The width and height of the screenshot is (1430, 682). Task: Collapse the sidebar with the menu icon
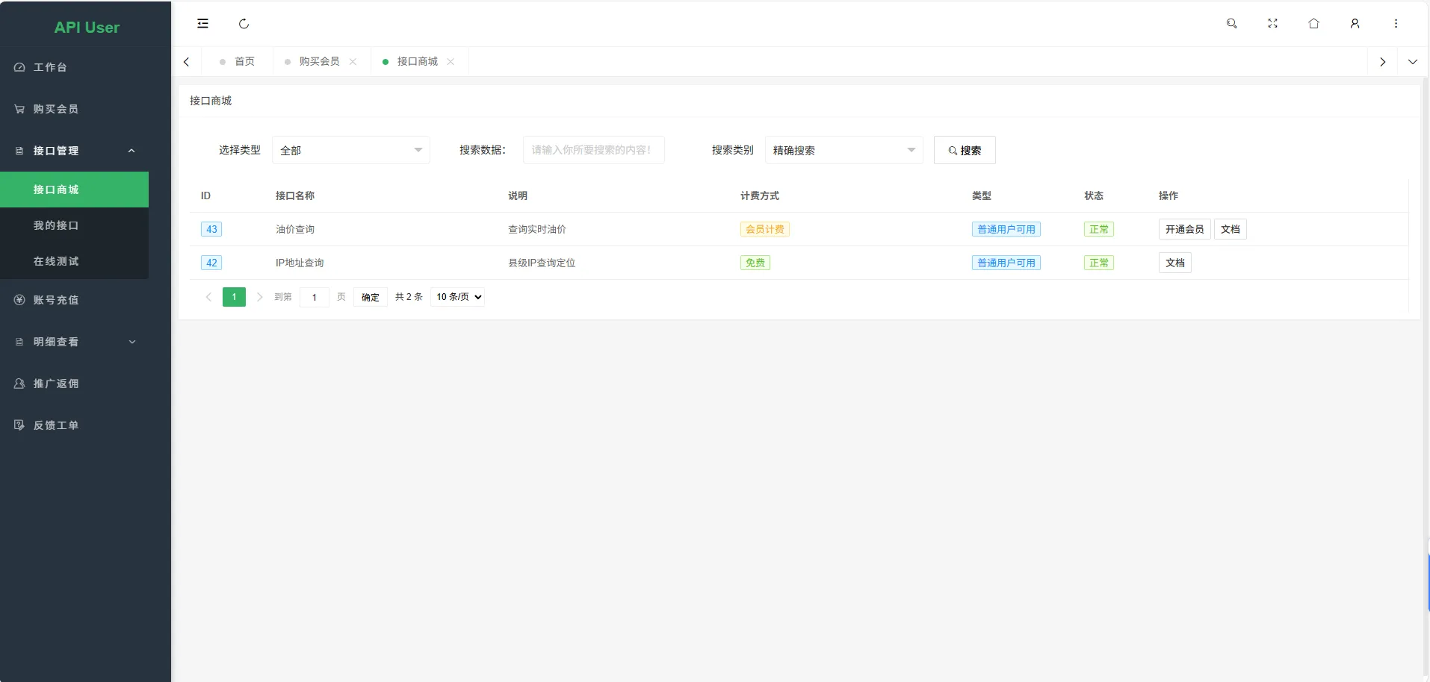[x=202, y=23]
